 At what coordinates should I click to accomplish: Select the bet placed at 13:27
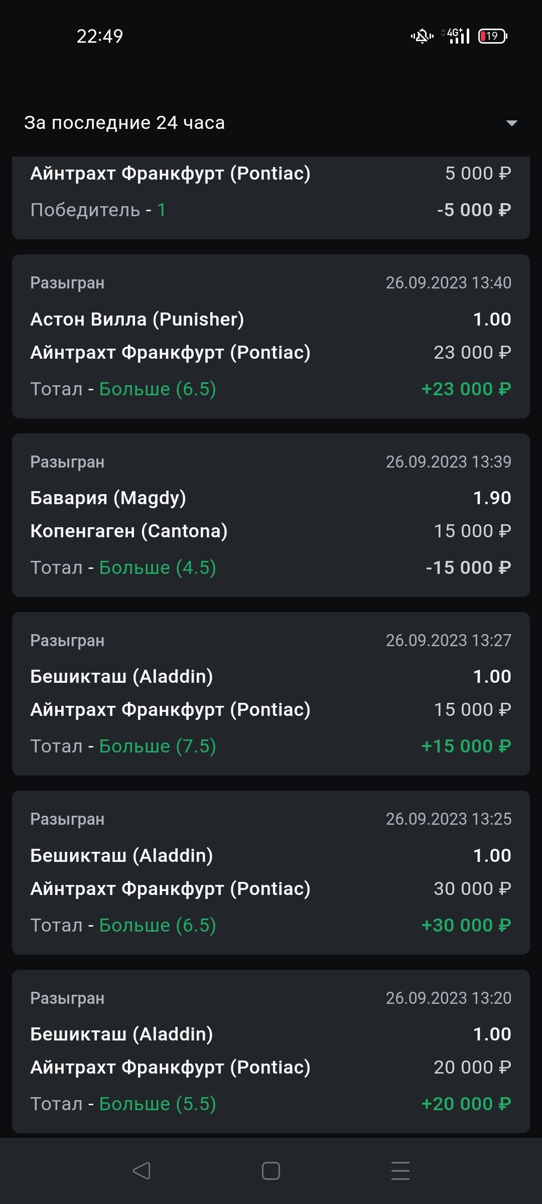(271, 693)
